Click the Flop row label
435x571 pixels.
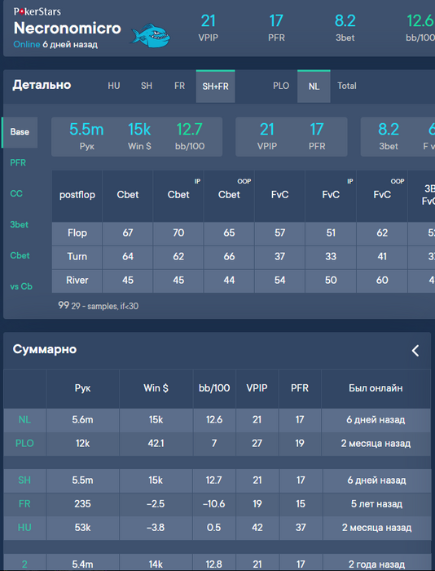point(77,233)
